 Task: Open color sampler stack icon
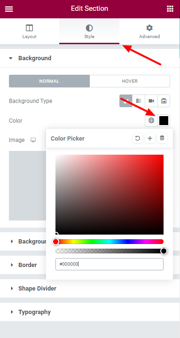coord(162,138)
